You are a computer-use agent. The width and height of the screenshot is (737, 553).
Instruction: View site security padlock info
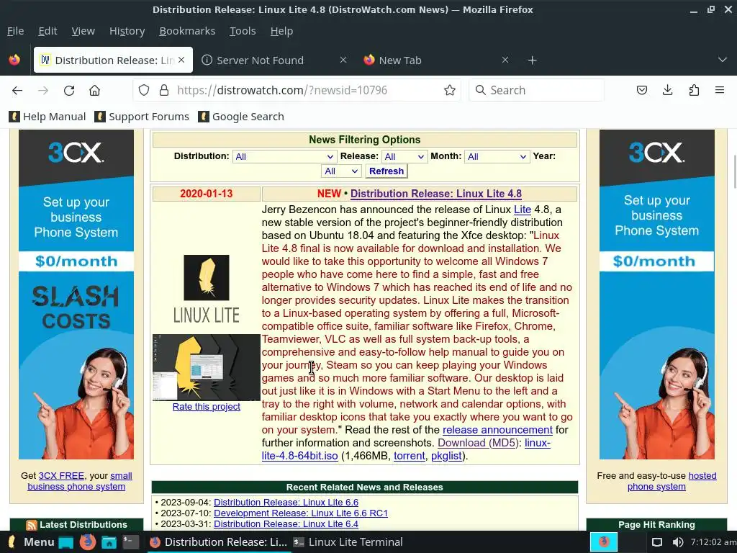tap(164, 90)
